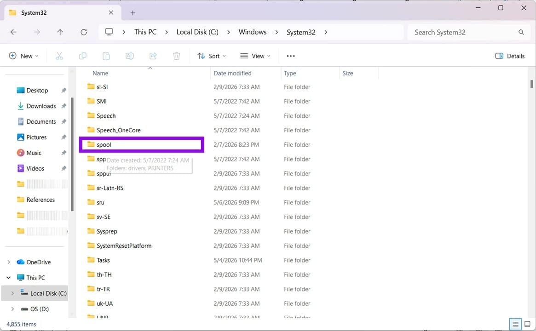
Task: Expand chevron after This PC breadcrumb
Action: pos(166,32)
